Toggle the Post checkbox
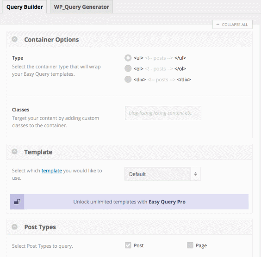The height and width of the screenshot is (257, 261). tap(128, 245)
